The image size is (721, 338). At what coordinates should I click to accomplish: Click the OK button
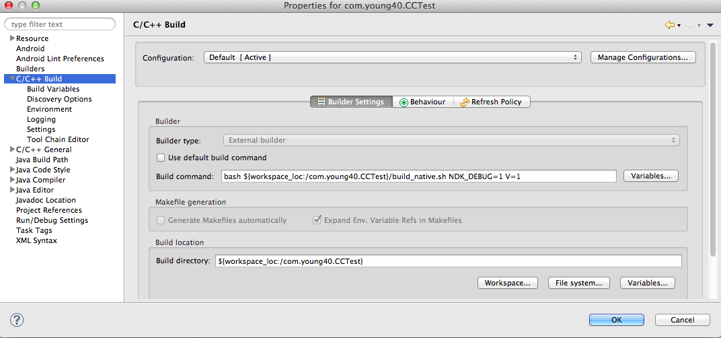(616, 320)
